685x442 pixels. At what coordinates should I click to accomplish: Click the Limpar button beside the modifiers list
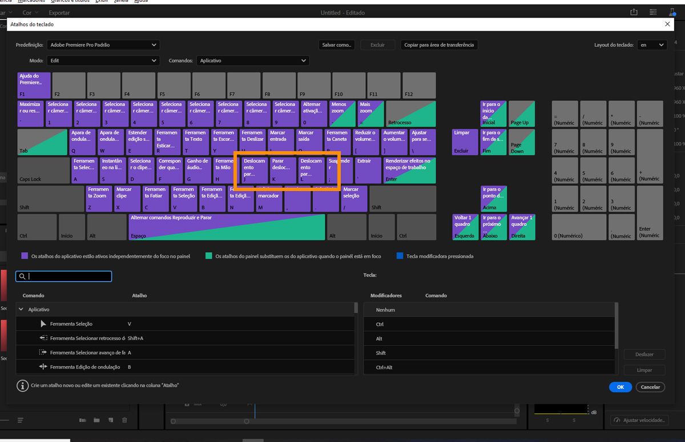click(x=644, y=370)
